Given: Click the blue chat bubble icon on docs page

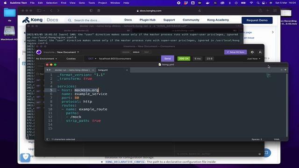Looking at the screenshot, I should (267, 153).
